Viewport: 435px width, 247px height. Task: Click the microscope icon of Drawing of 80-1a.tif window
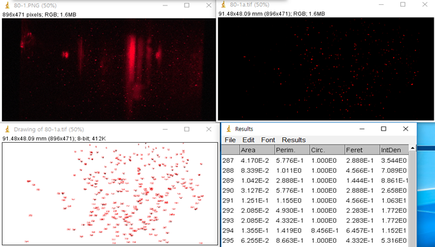[x=7, y=129]
